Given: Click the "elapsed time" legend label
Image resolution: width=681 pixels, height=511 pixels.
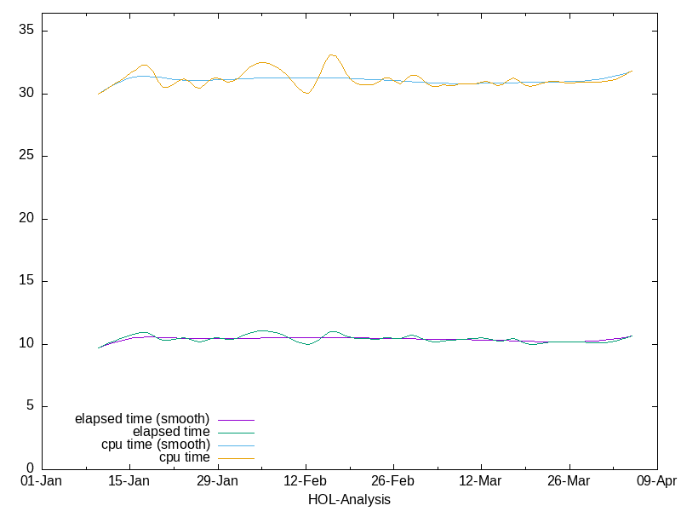Looking at the screenshot, I should (171, 432).
